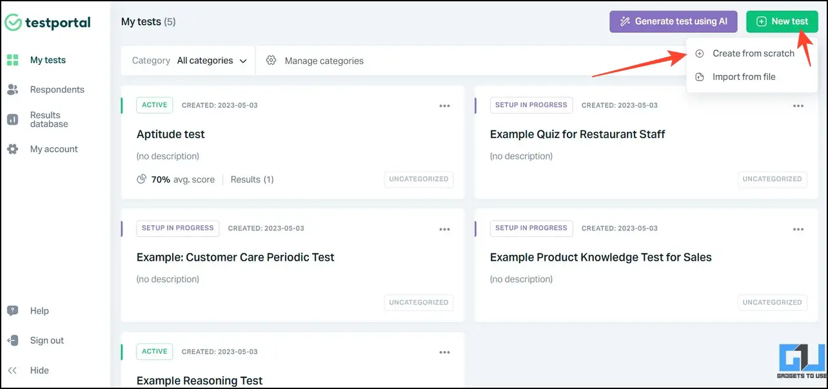Click the testportal logo checkmark icon
828x389 pixels.
coord(13,23)
